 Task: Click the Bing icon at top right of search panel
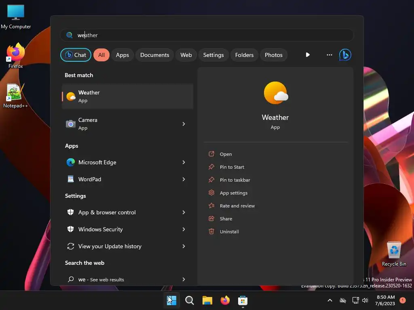click(345, 55)
